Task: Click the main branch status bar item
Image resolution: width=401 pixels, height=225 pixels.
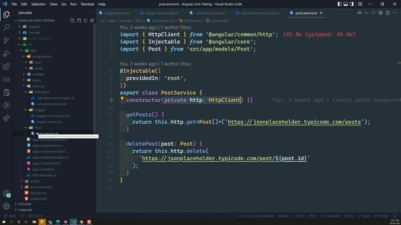Action: pos(10,216)
